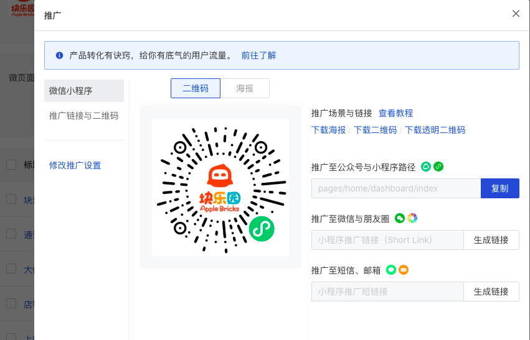Close the 推广 dialog with the X icon
The width and height of the screenshot is (530, 340).
[x=516, y=14]
